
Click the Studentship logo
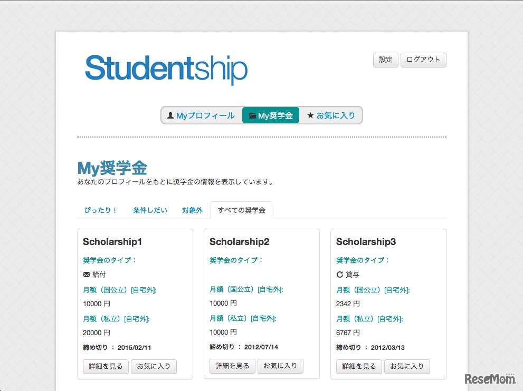click(x=166, y=69)
